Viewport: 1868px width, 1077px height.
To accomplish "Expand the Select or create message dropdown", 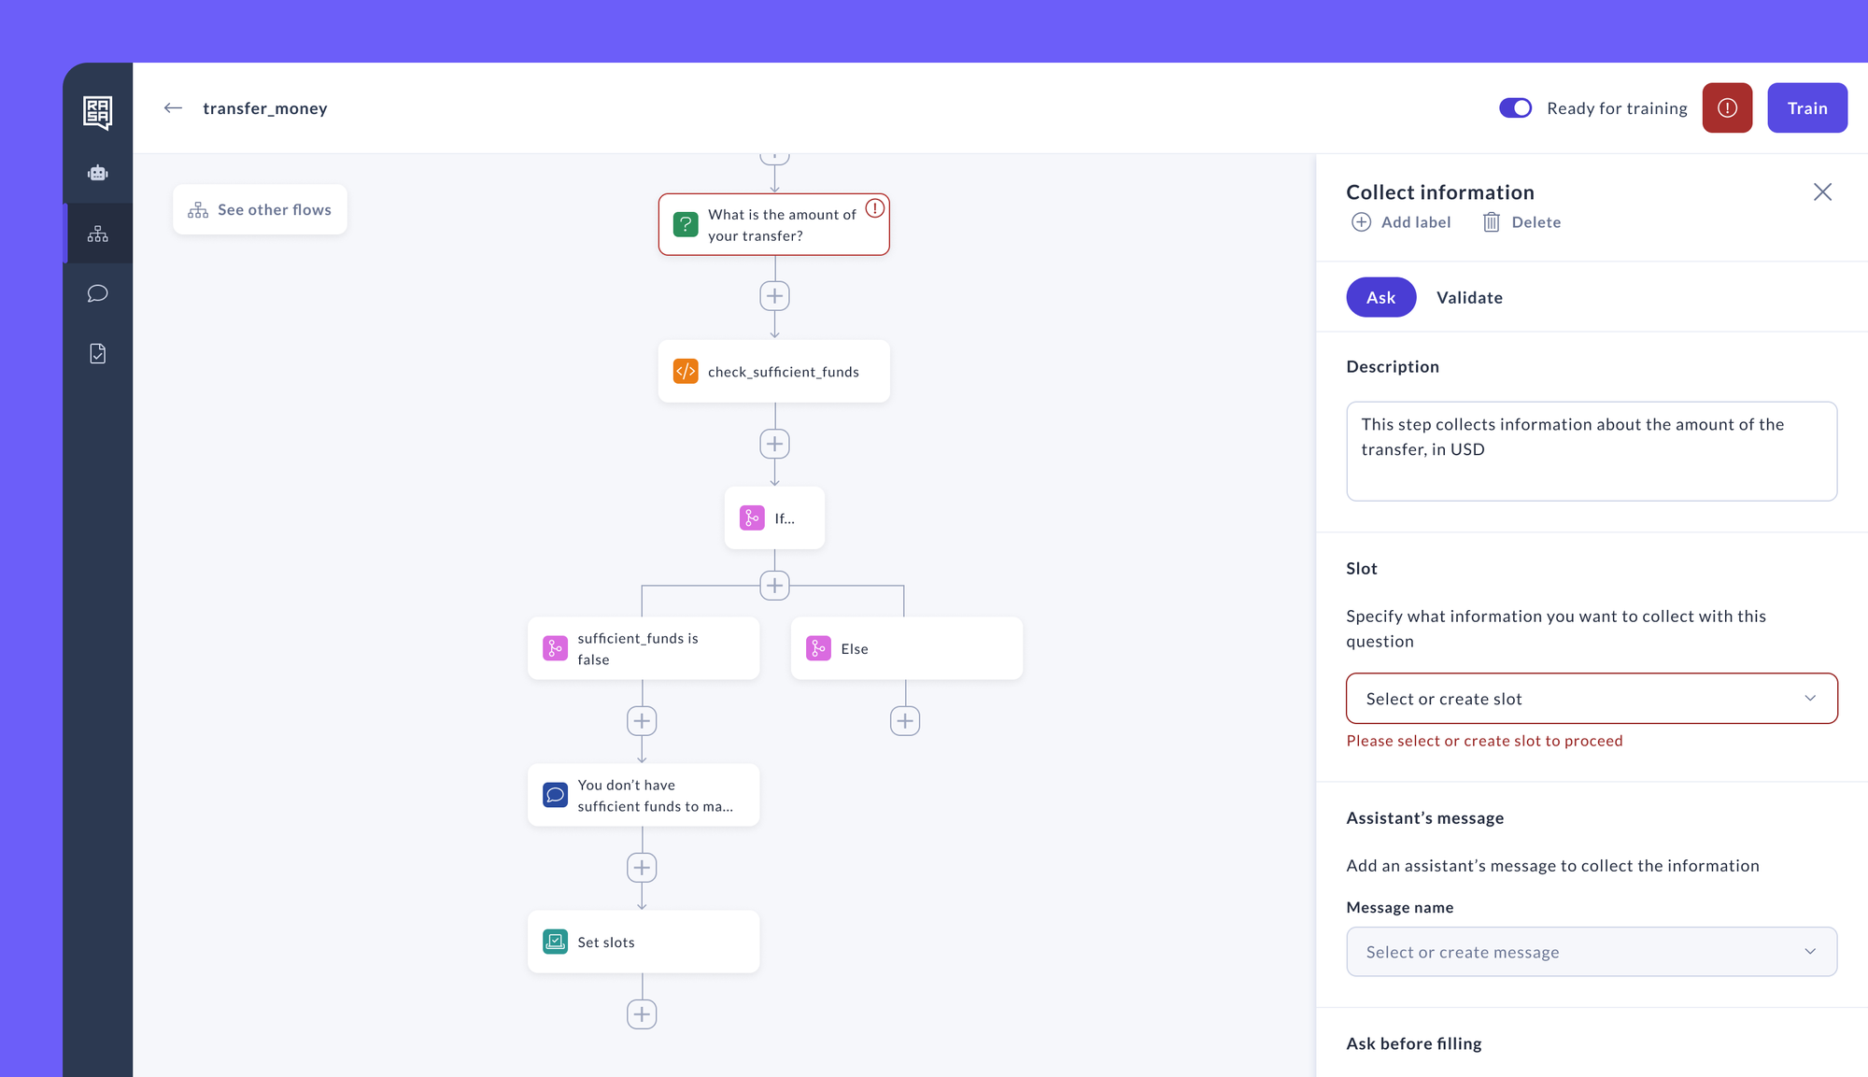I will tap(1591, 952).
